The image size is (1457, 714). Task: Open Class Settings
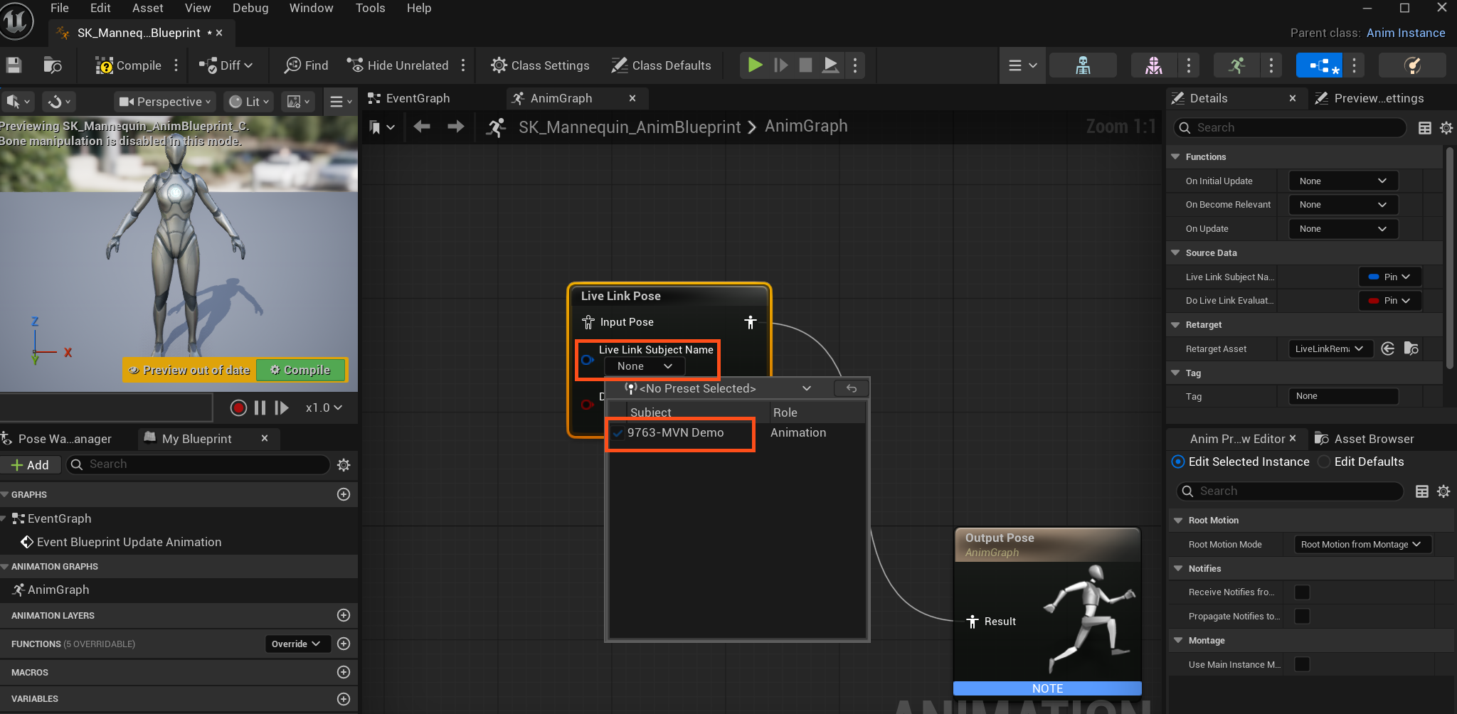click(540, 65)
